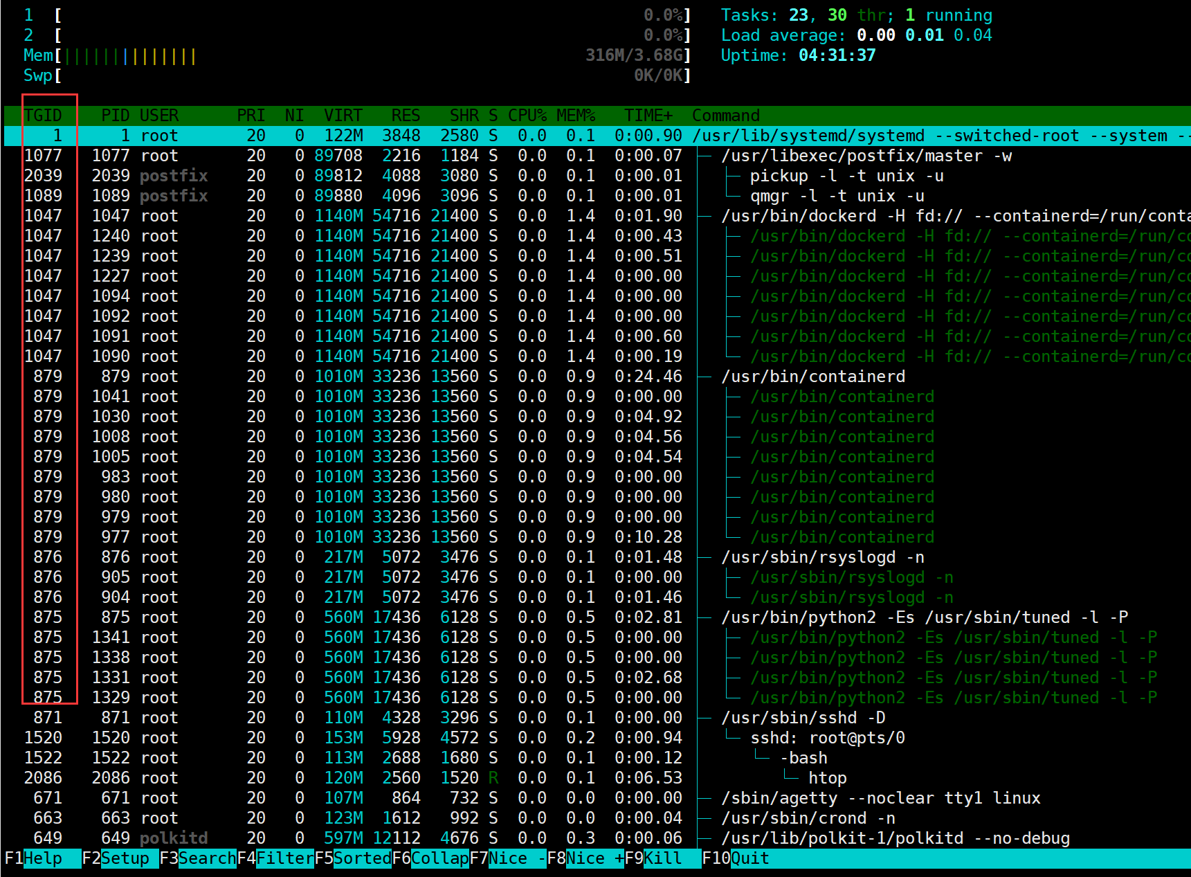Select the pickup -l -t unix process
1191x877 pixels.
(x=597, y=176)
